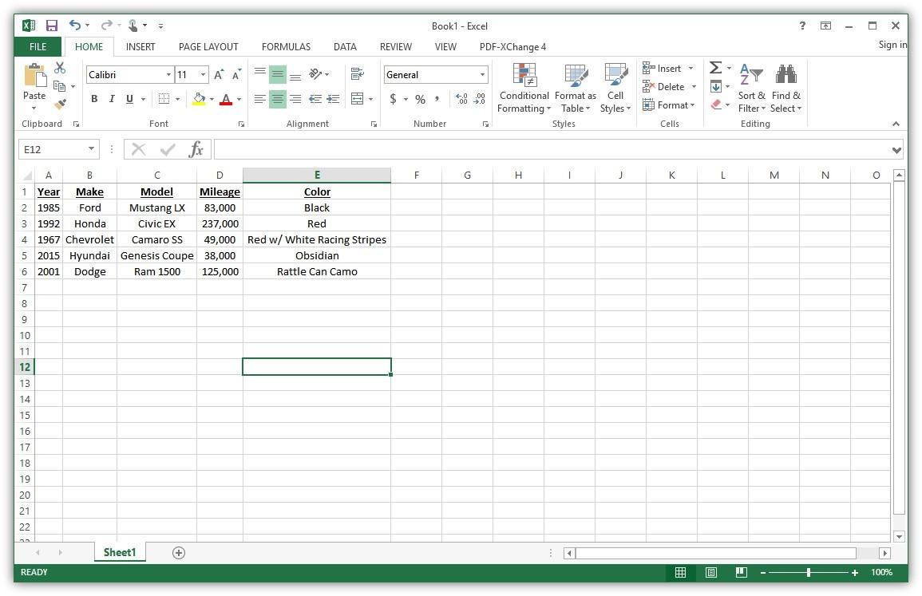Viewport: 922px width, 596px height.
Task: Switch to the INSERT ribbon tab
Action: tap(140, 47)
